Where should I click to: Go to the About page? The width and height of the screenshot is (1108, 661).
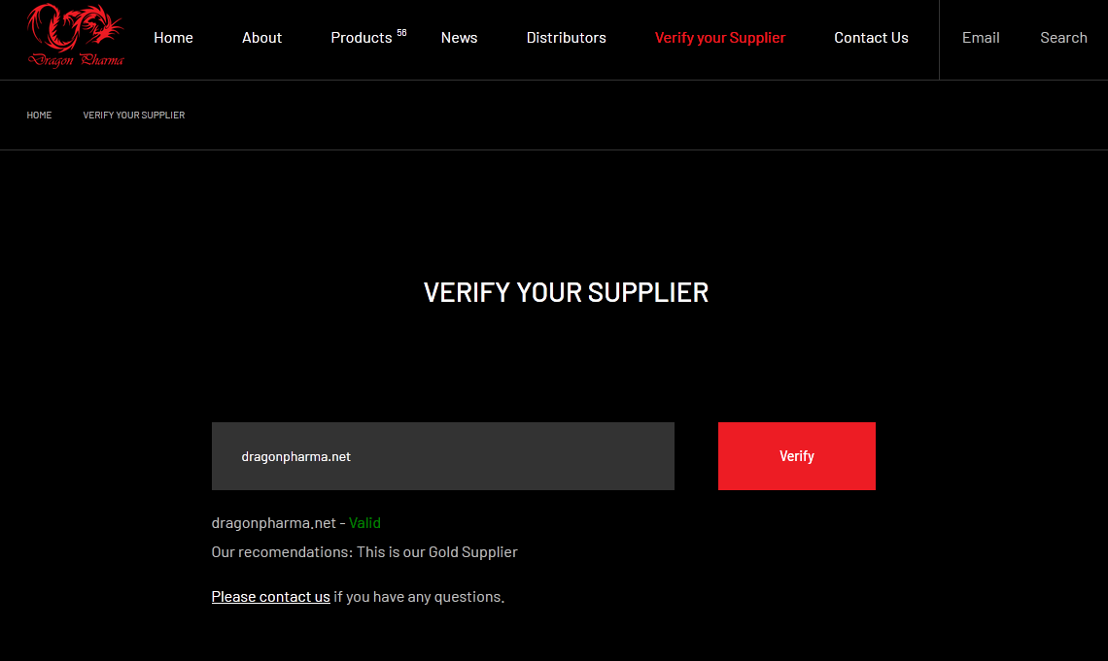pos(261,38)
